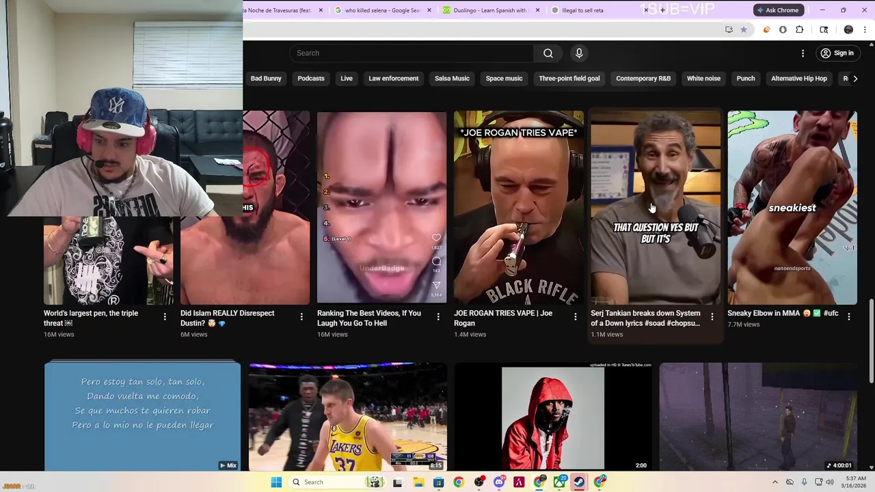Select the Law enforcement chip
875x492 pixels.
point(394,79)
